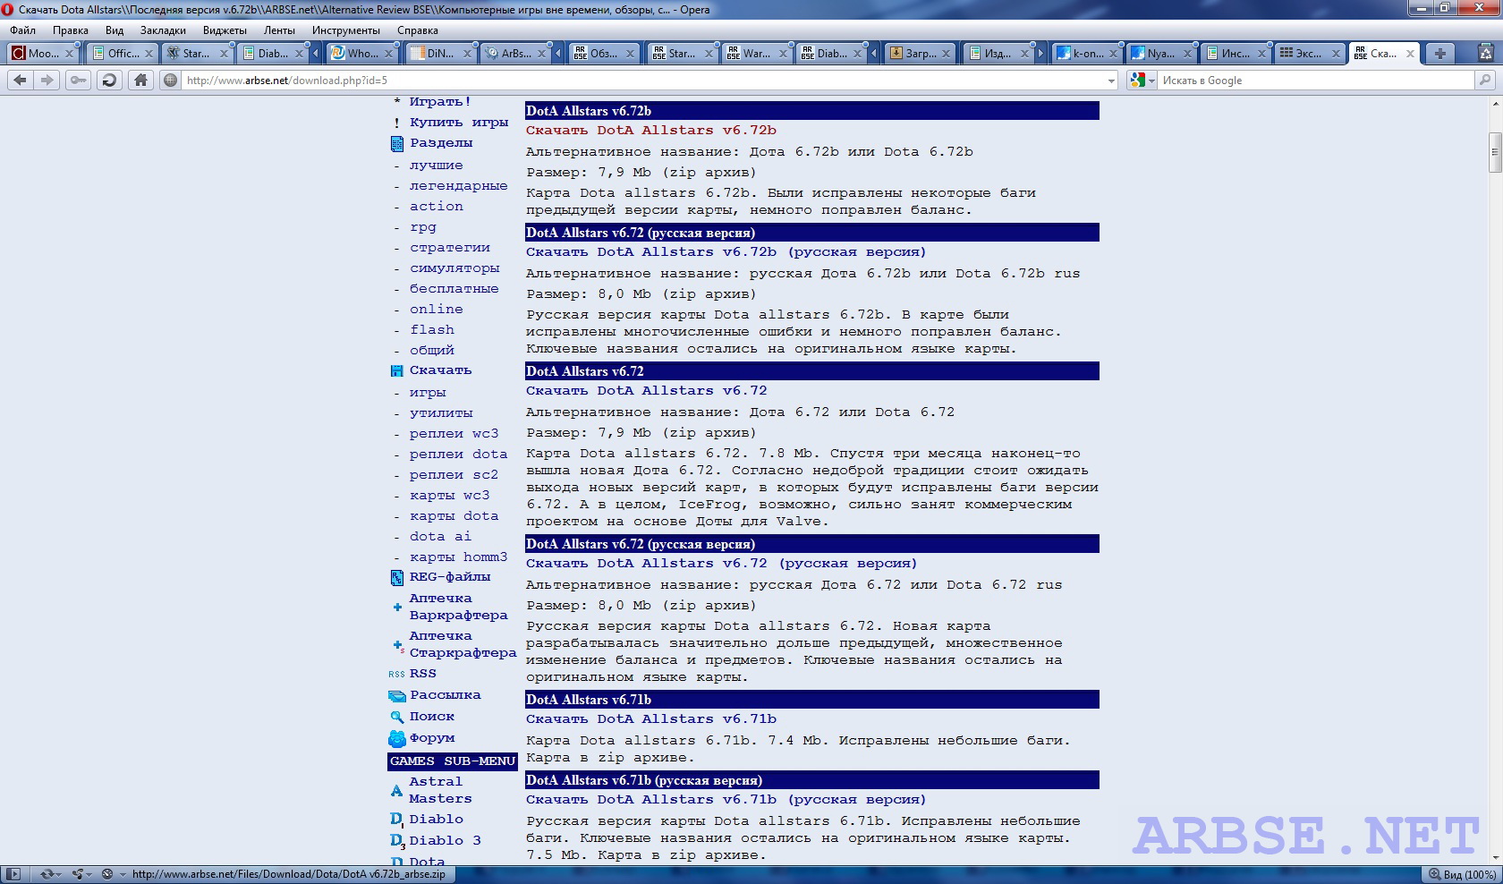Viewport: 1503px width, 884px height.
Task: Click Скачать DotA Allstars v6.72 link
Action: [x=646, y=391]
